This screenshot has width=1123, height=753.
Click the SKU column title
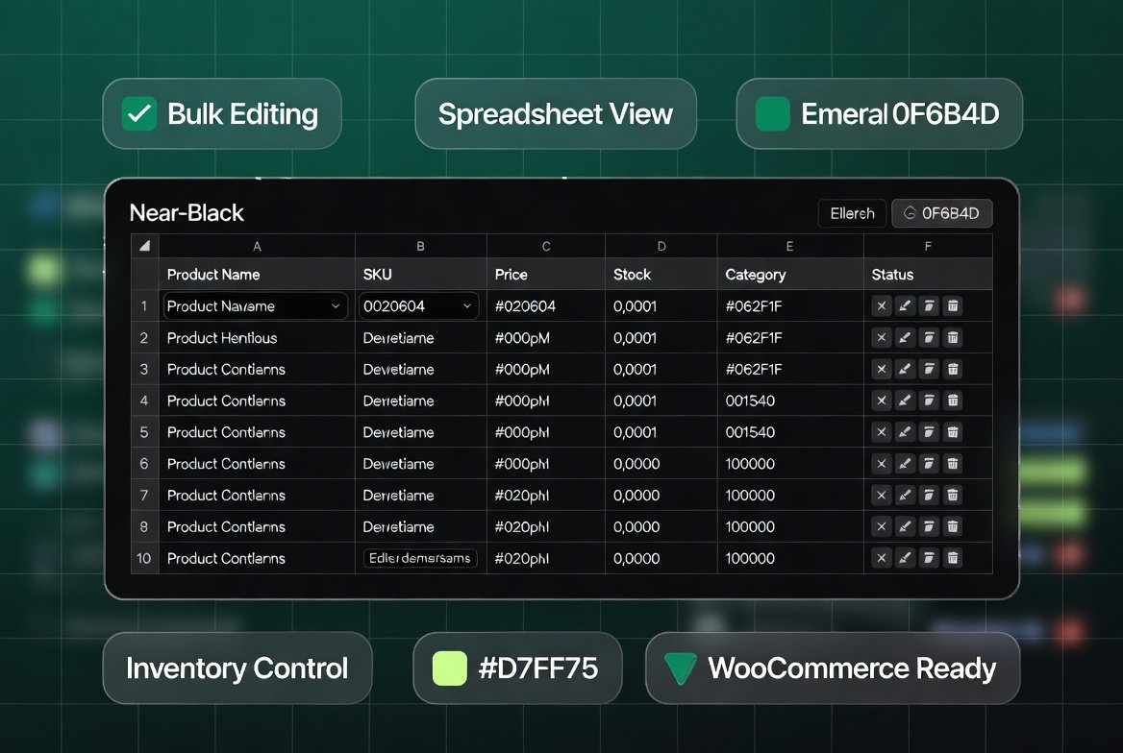(378, 275)
